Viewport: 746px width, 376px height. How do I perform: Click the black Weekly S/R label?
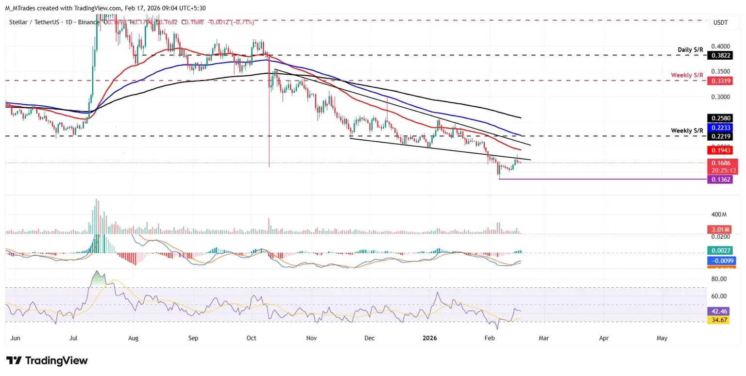[687, 131]
